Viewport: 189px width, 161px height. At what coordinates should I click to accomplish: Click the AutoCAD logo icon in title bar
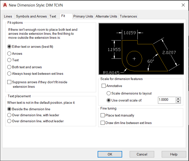(x=5, y=5)
